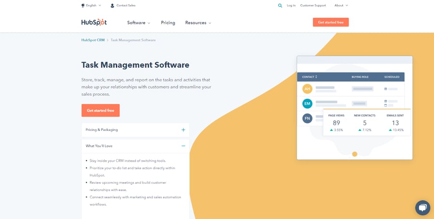Click header Get started free button

coord(331,22)
